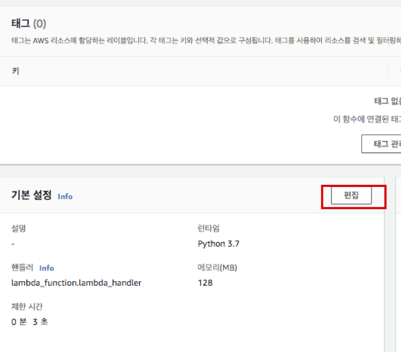
Task: Click the 제한 시간 field label
Action: 27,306
